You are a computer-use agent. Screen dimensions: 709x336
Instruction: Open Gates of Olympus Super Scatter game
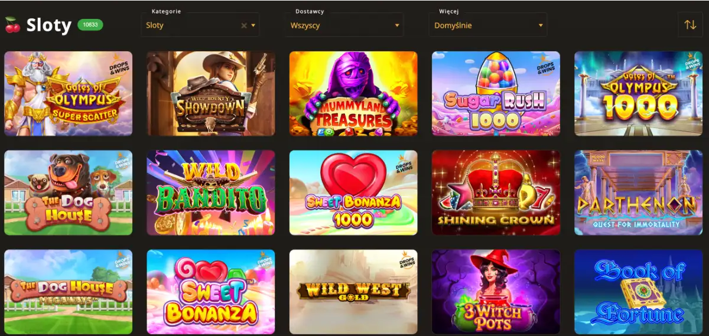coord(69,94)
